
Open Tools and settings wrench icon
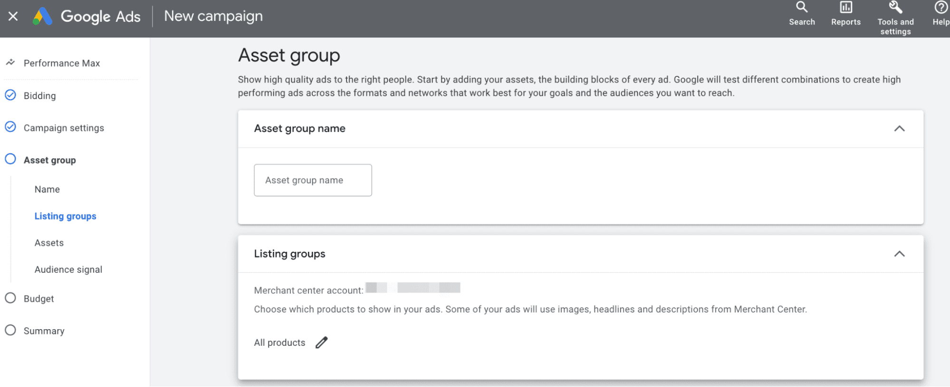[895, 8]
